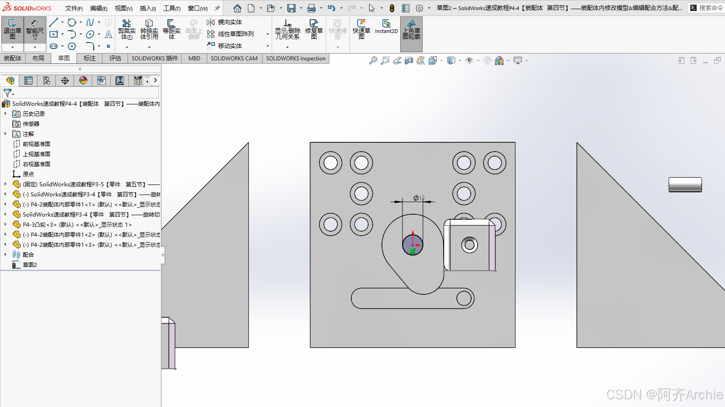Click Repair Sketch (修复草图) tool
Image resolution: width=725 pixels, height=407 pixels.
tap(314, 29)
